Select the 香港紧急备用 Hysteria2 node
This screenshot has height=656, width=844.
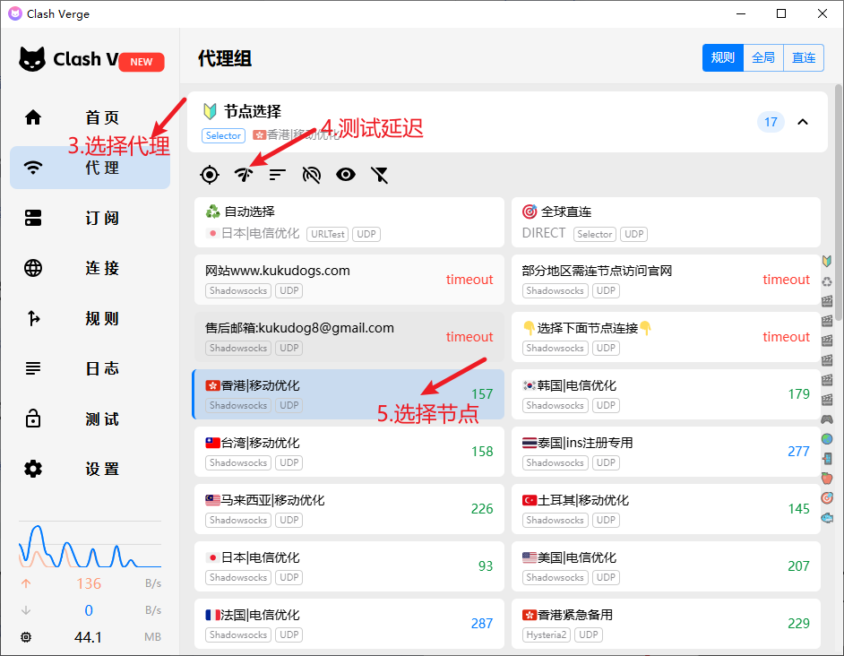click(666, 624)
